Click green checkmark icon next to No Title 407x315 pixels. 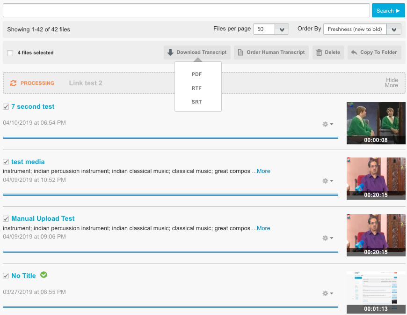coord(44,275)
